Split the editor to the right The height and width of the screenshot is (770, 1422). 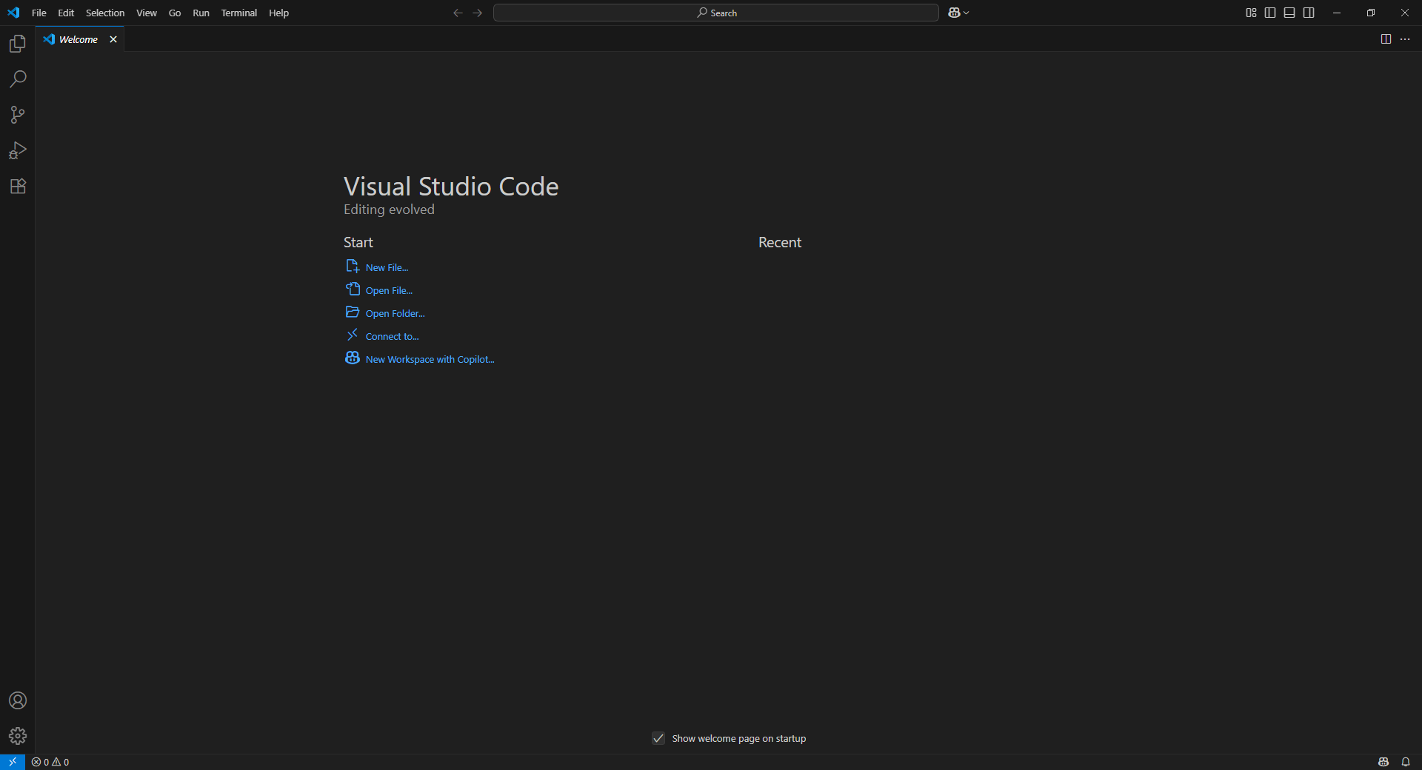point(1386,39)
